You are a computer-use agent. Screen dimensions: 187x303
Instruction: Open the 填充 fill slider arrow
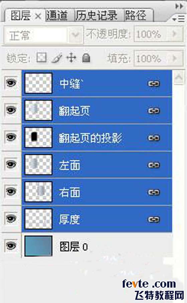175,58
